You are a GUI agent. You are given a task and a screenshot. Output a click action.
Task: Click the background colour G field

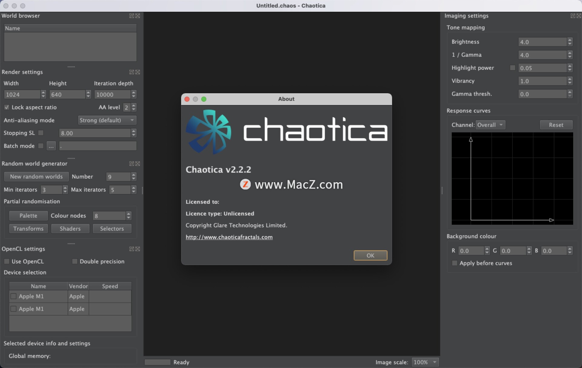pyautogui.click(x=513, y=251)
